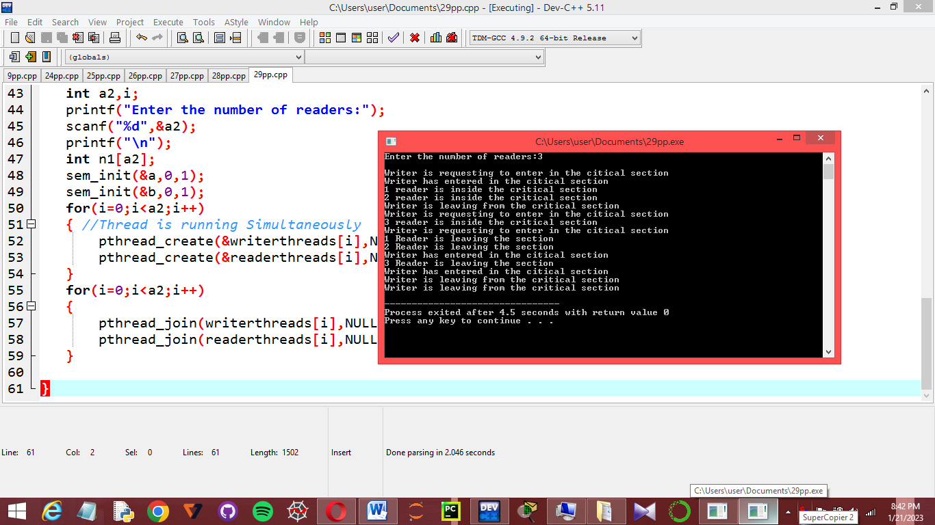This screenshot has width=935, height=525.
Task: Click the Toggle Bookmarks icon
Action: point(30,57)
